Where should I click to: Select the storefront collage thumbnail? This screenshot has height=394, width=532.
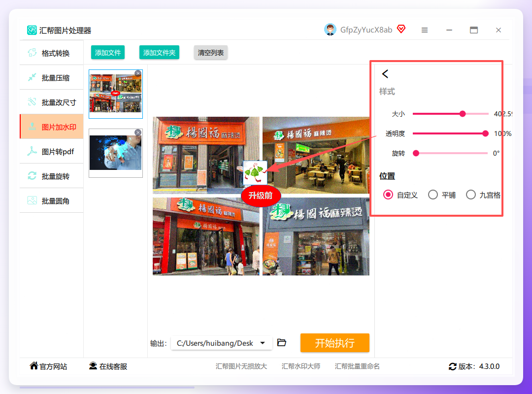116,94
